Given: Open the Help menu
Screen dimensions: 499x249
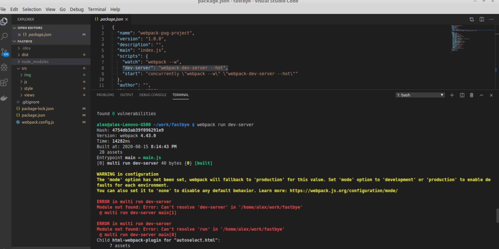Looking at the screenshot, I should pyautogui.click(x=115, y=9).
